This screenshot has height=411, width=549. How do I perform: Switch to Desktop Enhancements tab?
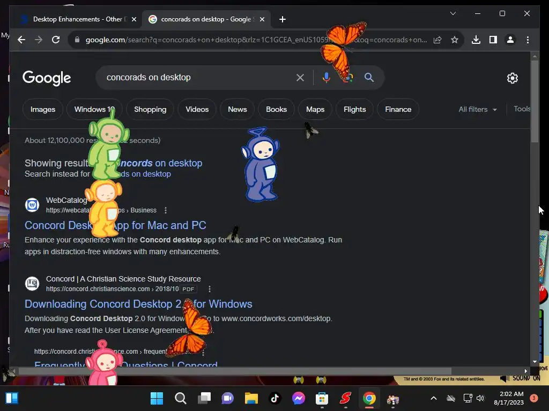[x=77, y=19]
